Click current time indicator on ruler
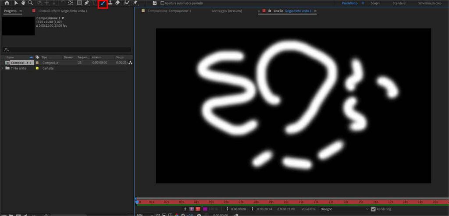The image size is (449, 216). (137, 202)
